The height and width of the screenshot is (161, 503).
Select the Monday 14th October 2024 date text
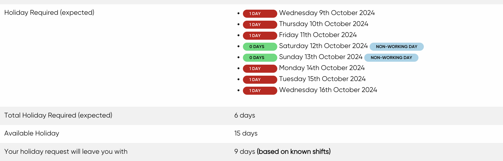[322, 68]
